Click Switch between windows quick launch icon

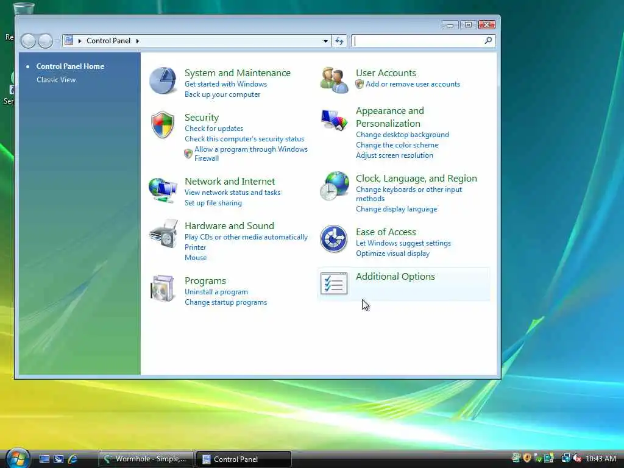pyautogui.click(x=58, y=459)
